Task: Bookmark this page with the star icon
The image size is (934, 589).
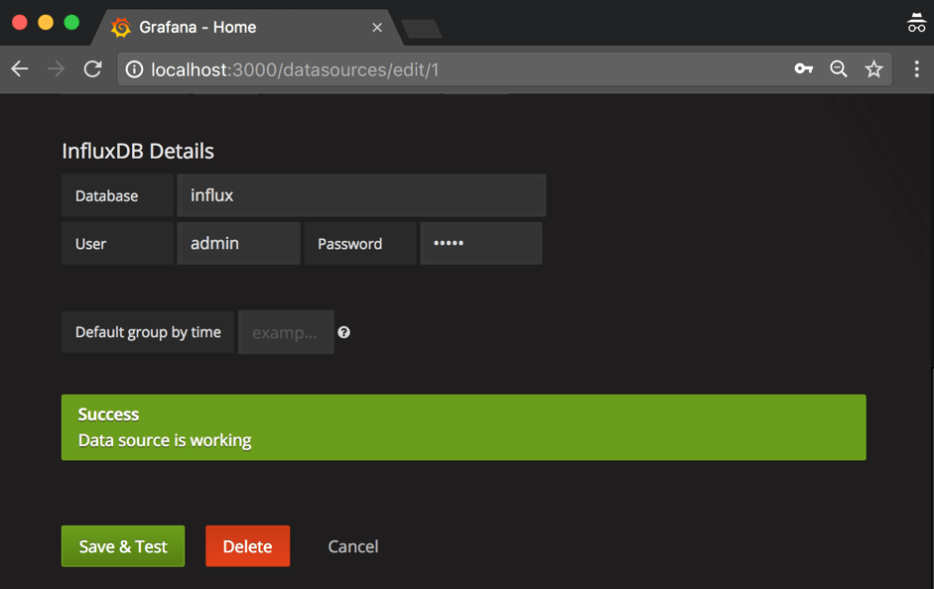Action: click(873, 69)
